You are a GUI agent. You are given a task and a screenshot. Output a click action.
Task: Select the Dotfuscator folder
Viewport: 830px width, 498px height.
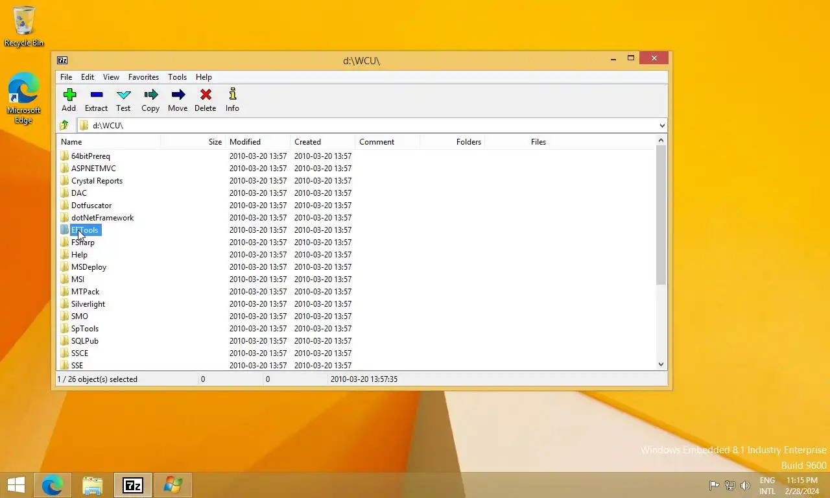pyautogui.click(x=91, y=206)
